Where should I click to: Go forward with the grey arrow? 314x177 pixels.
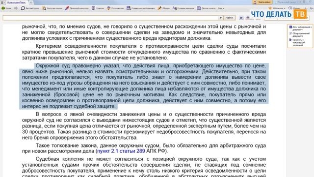tap(16, 8)
